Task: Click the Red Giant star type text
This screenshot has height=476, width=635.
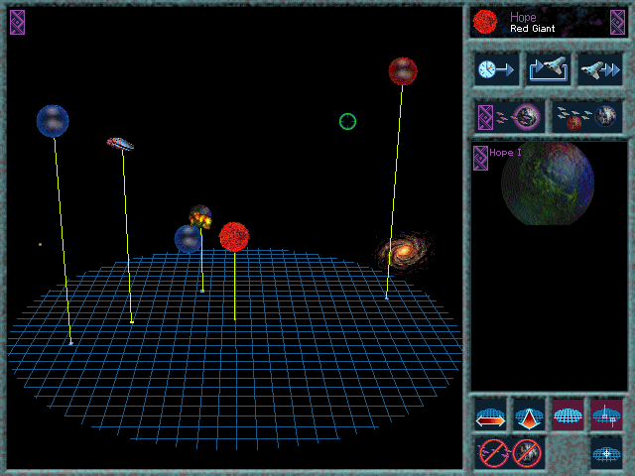Action: pyautogui.click(x=532, y=29)
